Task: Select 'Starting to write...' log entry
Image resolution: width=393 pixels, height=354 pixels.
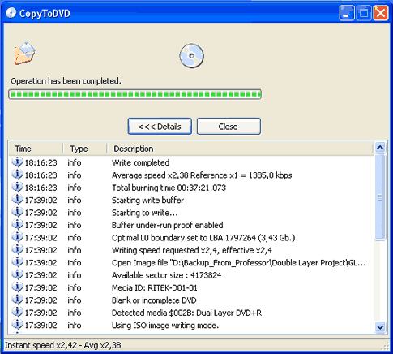Action: pos(145,213)
